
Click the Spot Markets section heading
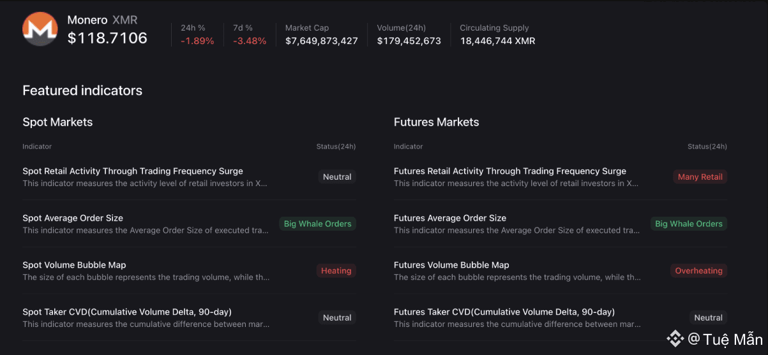click(x=57, y=122)
